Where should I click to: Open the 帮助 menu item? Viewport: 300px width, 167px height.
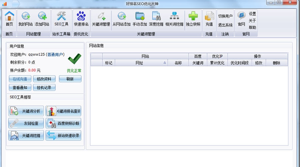(252, 28)
